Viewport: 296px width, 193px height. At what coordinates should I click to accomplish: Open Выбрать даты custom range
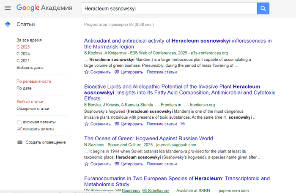(x=30, y=68)
